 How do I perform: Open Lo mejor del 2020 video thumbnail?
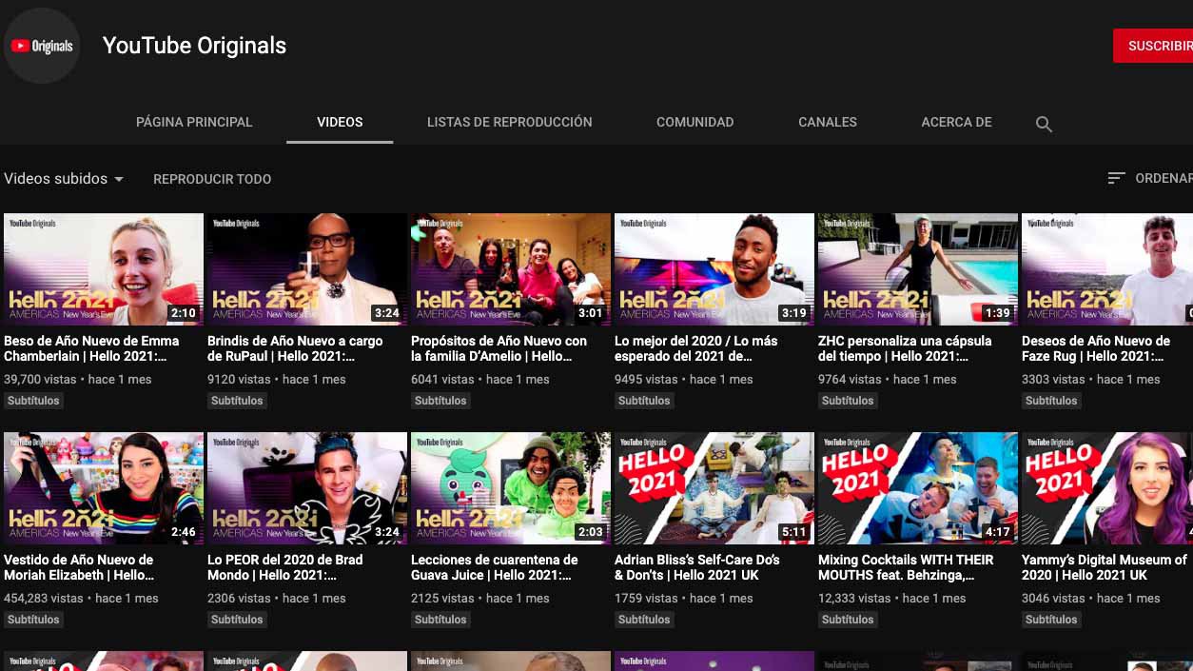[714, 269]
